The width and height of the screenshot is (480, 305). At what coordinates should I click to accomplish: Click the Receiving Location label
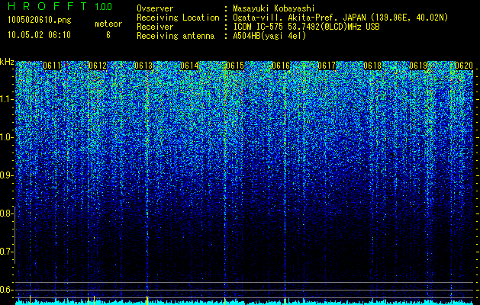(x=178, y=18)
